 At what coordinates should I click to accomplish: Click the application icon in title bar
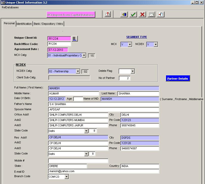[3, 2]
